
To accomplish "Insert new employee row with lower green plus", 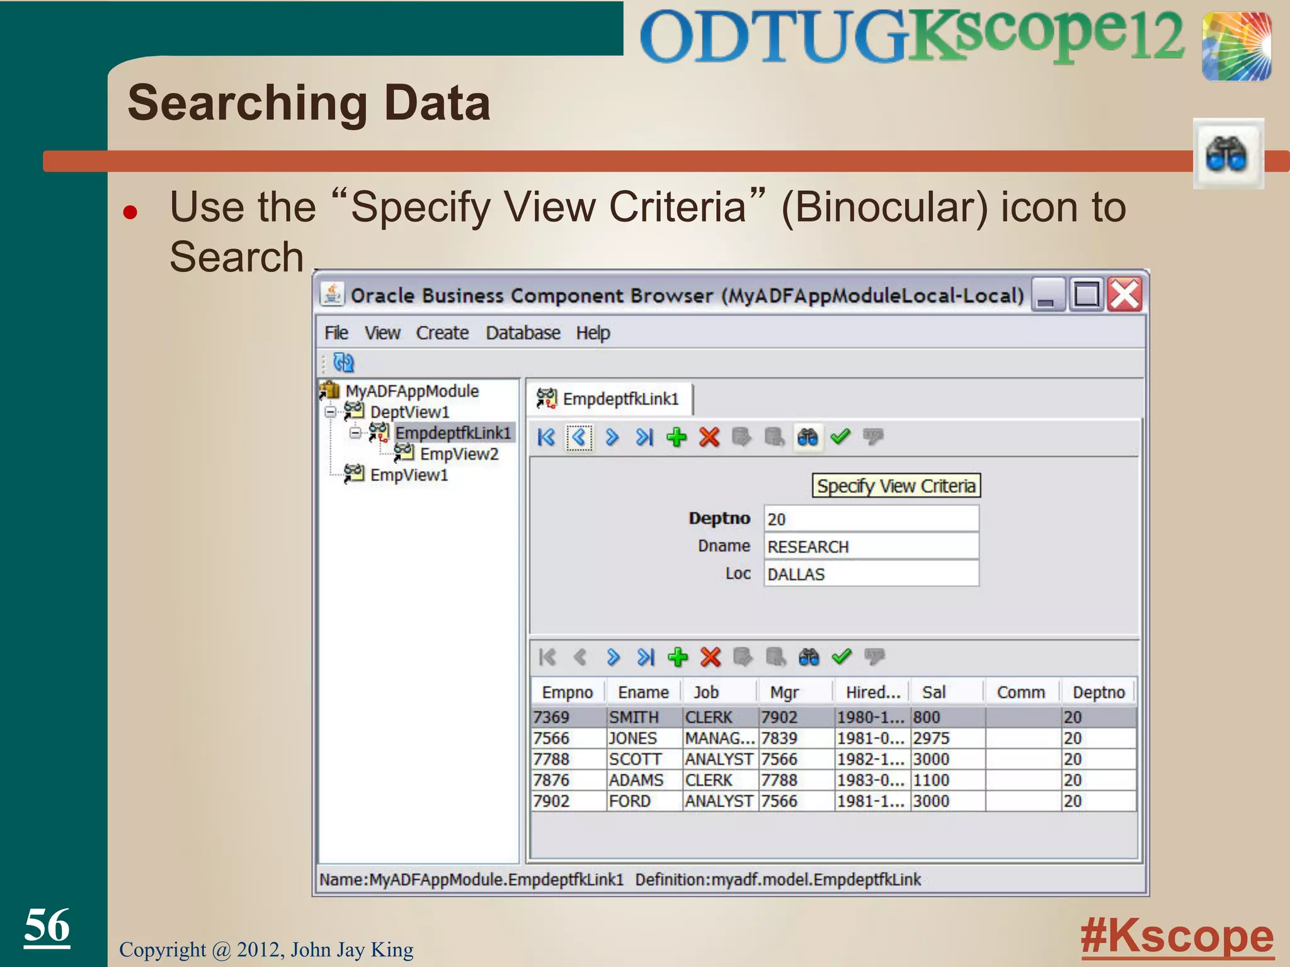I will click(678, 657).
